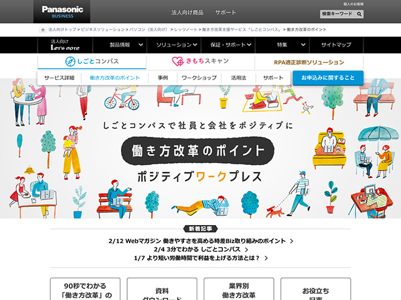Click the お役立ち記事 card
The image size is (401, 300).
[316, 289]
